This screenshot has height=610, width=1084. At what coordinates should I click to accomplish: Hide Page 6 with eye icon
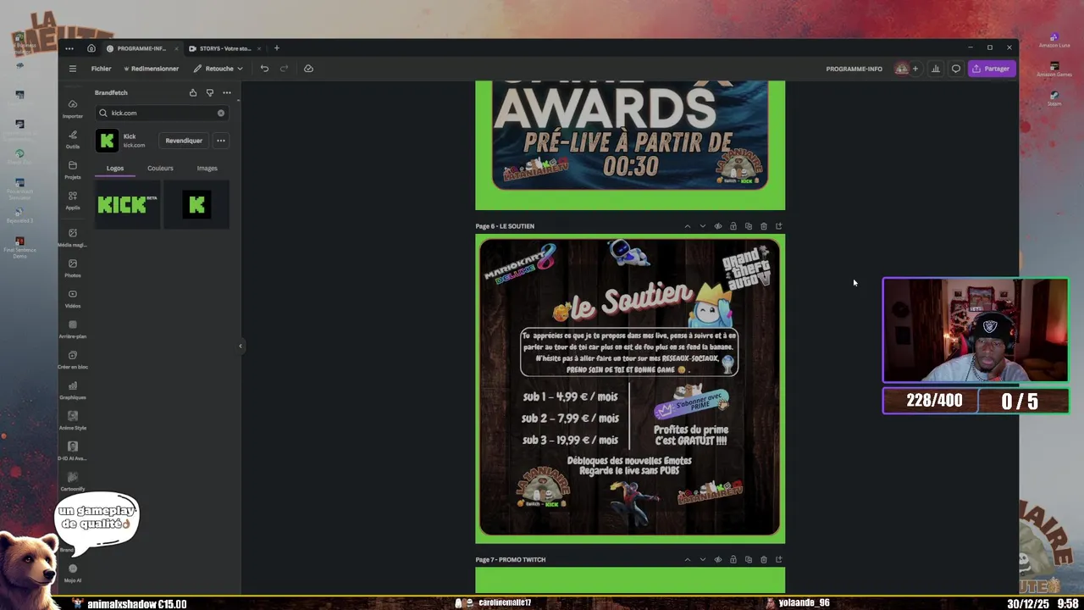(718, 226)
